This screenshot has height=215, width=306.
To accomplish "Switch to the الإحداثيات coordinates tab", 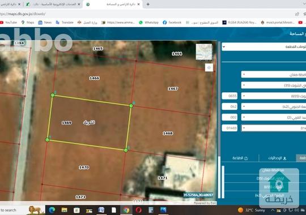I will coord(277,158).
